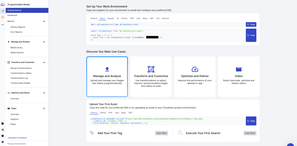Click the clapperboard icon in Video card

point(239,69)
